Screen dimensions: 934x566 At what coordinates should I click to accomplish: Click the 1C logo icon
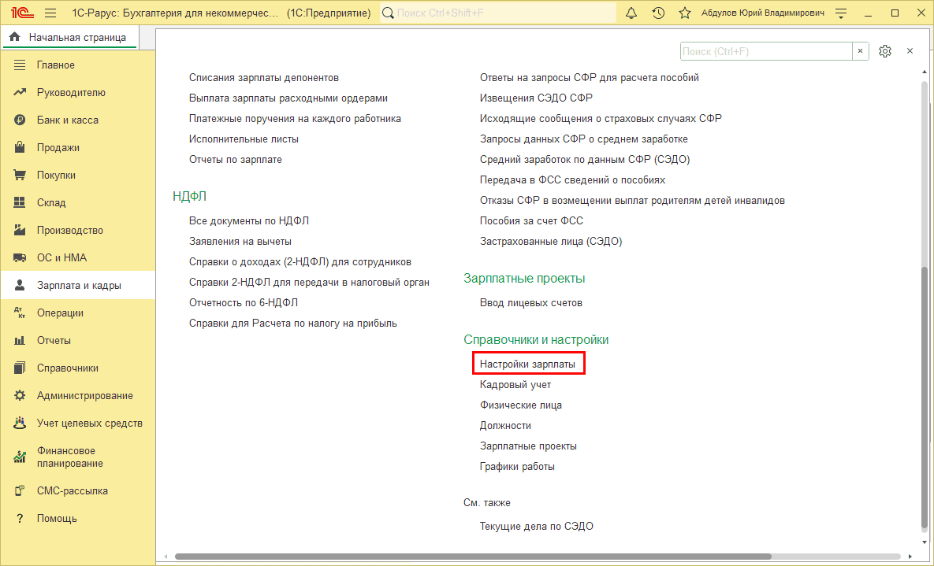pyautogui.click(x=21, y=13)
